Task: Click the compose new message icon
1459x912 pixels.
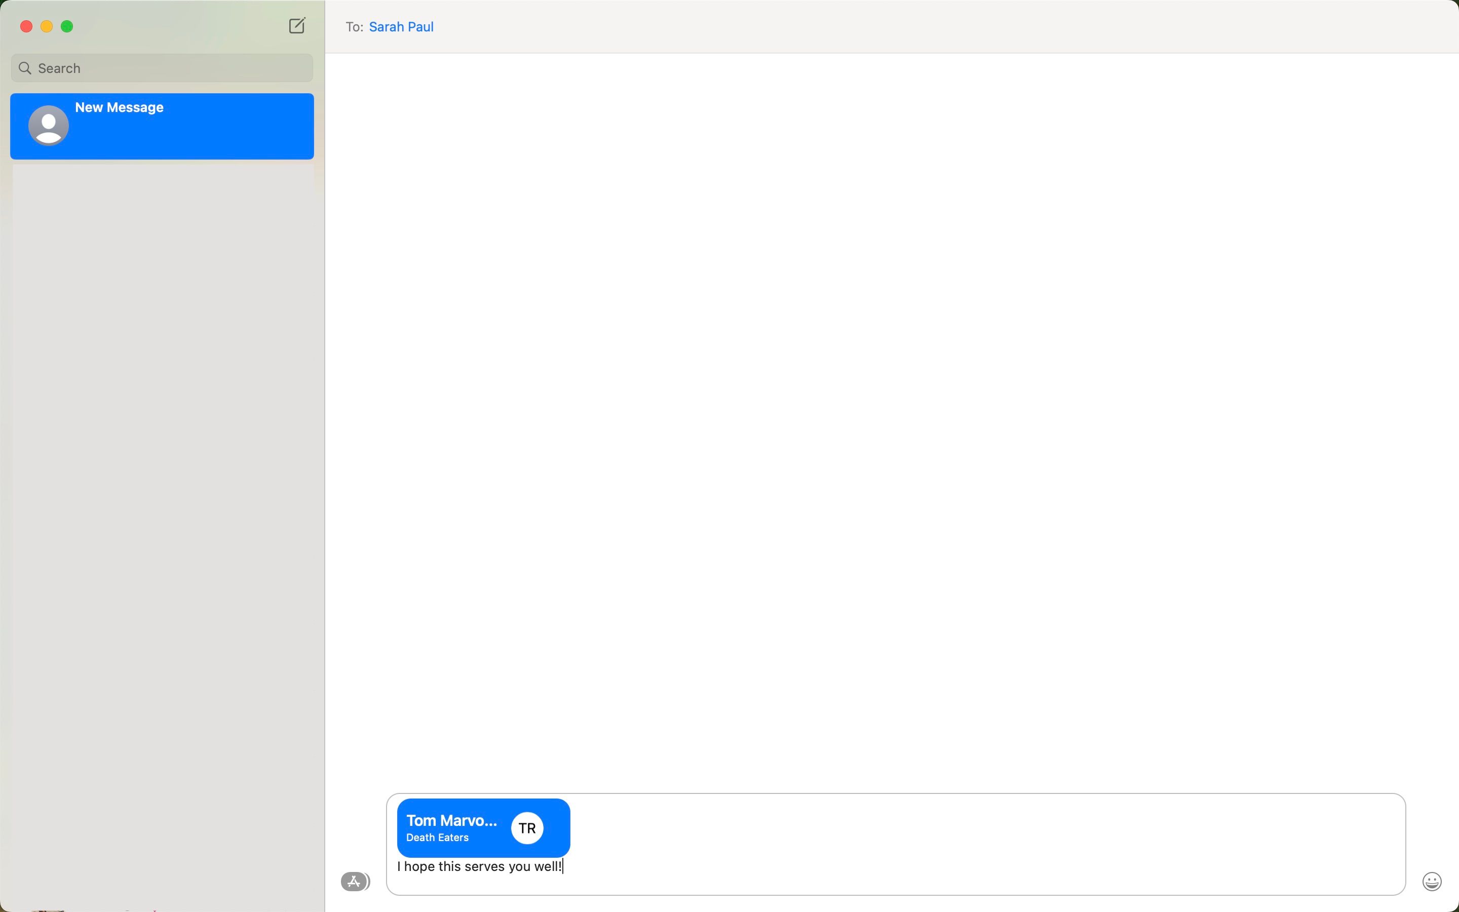Action: click(297, 26)
